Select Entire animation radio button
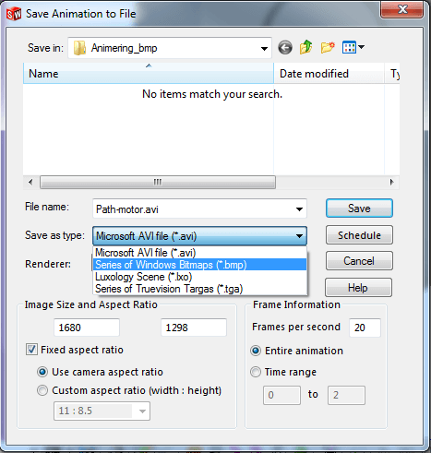The height and width of the screenshot is (453, 431). (256, 351)
